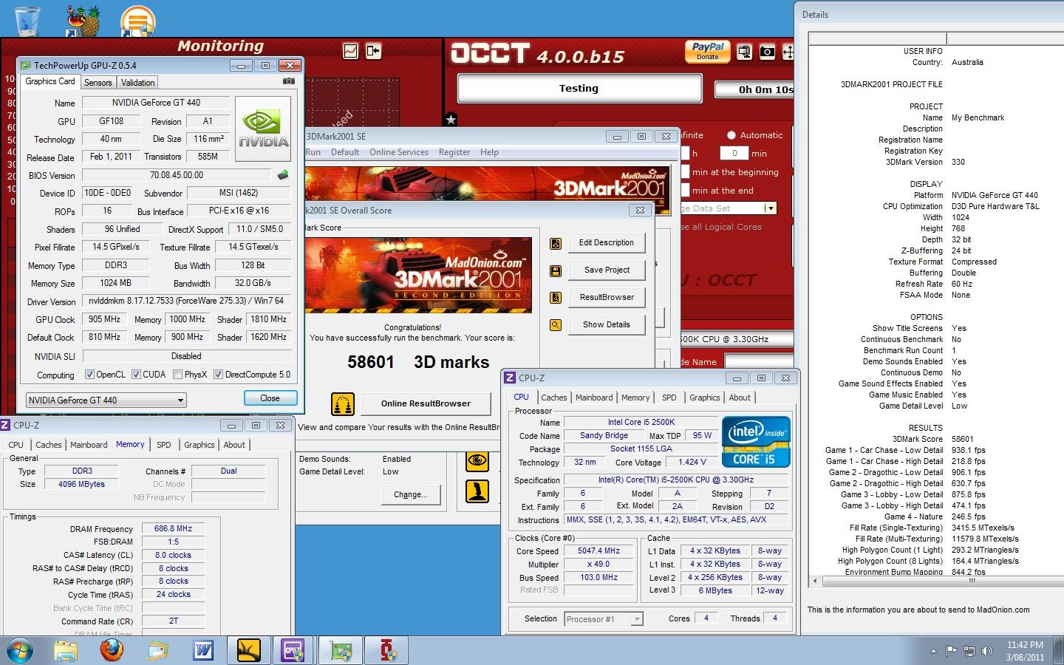Open the Register menu in 3DMark2001
This screenshot has width=1064, height=665.
tap(454, 152)
